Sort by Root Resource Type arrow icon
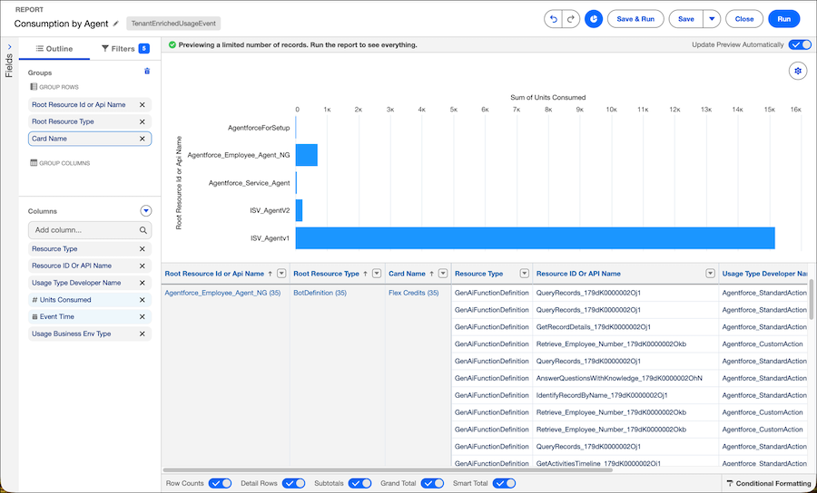Screen dimensions: 817x493 tap(365, 274)
